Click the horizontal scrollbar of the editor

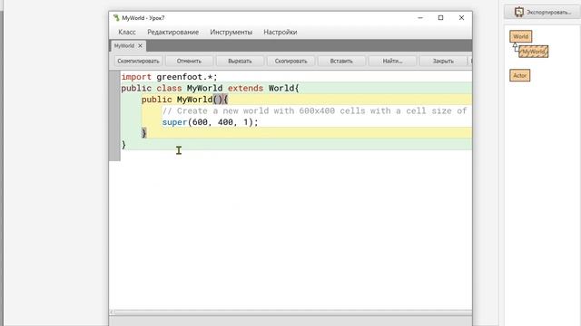tap(290, 312)
